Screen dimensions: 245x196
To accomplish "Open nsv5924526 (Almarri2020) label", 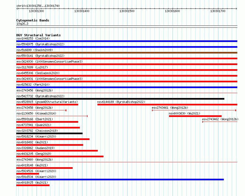I will pos(36,171).
